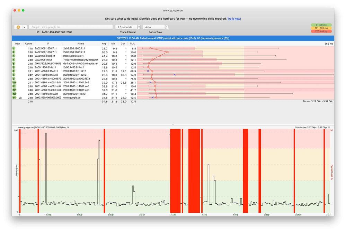
Task: Sort by the Cur column header
Action: (123, 44)
